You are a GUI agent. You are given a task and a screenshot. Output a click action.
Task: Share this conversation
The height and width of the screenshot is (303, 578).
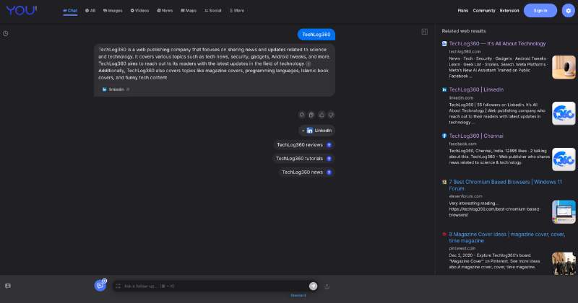point(327,286)
